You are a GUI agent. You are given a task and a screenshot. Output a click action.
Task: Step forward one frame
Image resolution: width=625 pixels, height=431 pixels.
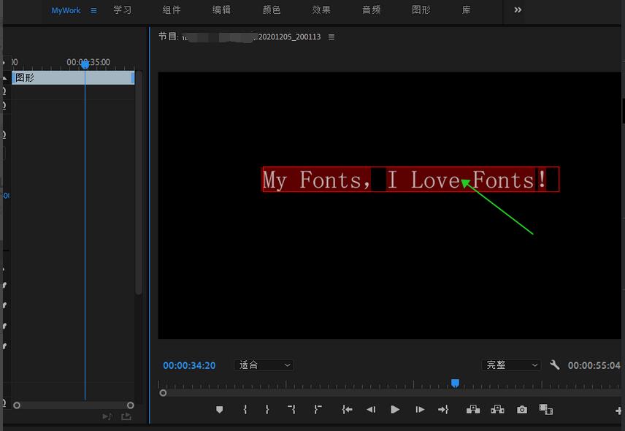(420, 410)
